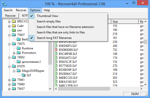Click the Recover toolbar button
This screenshot has width=150, height=98.
10,16
